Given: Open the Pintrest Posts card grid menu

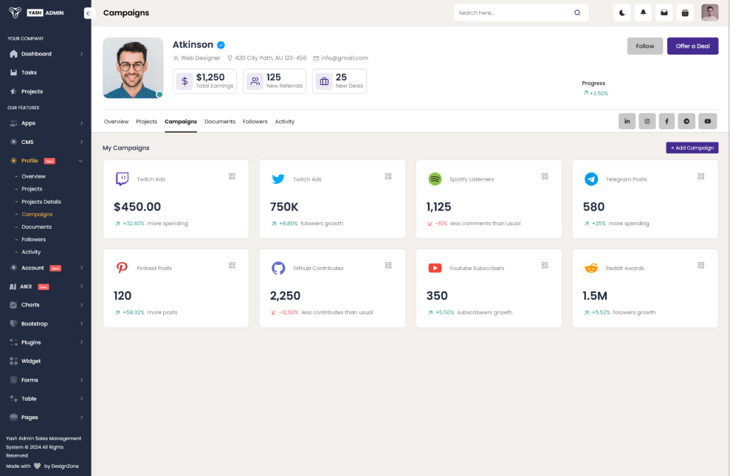Looking at the screenshot, I should tap(232, 265).
